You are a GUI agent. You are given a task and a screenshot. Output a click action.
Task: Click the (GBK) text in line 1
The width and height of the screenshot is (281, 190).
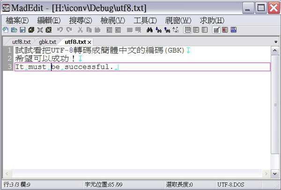(x=174, y=51)
